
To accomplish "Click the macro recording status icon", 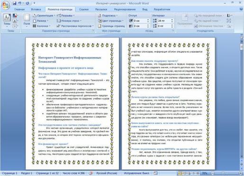I will click(155, 173).
